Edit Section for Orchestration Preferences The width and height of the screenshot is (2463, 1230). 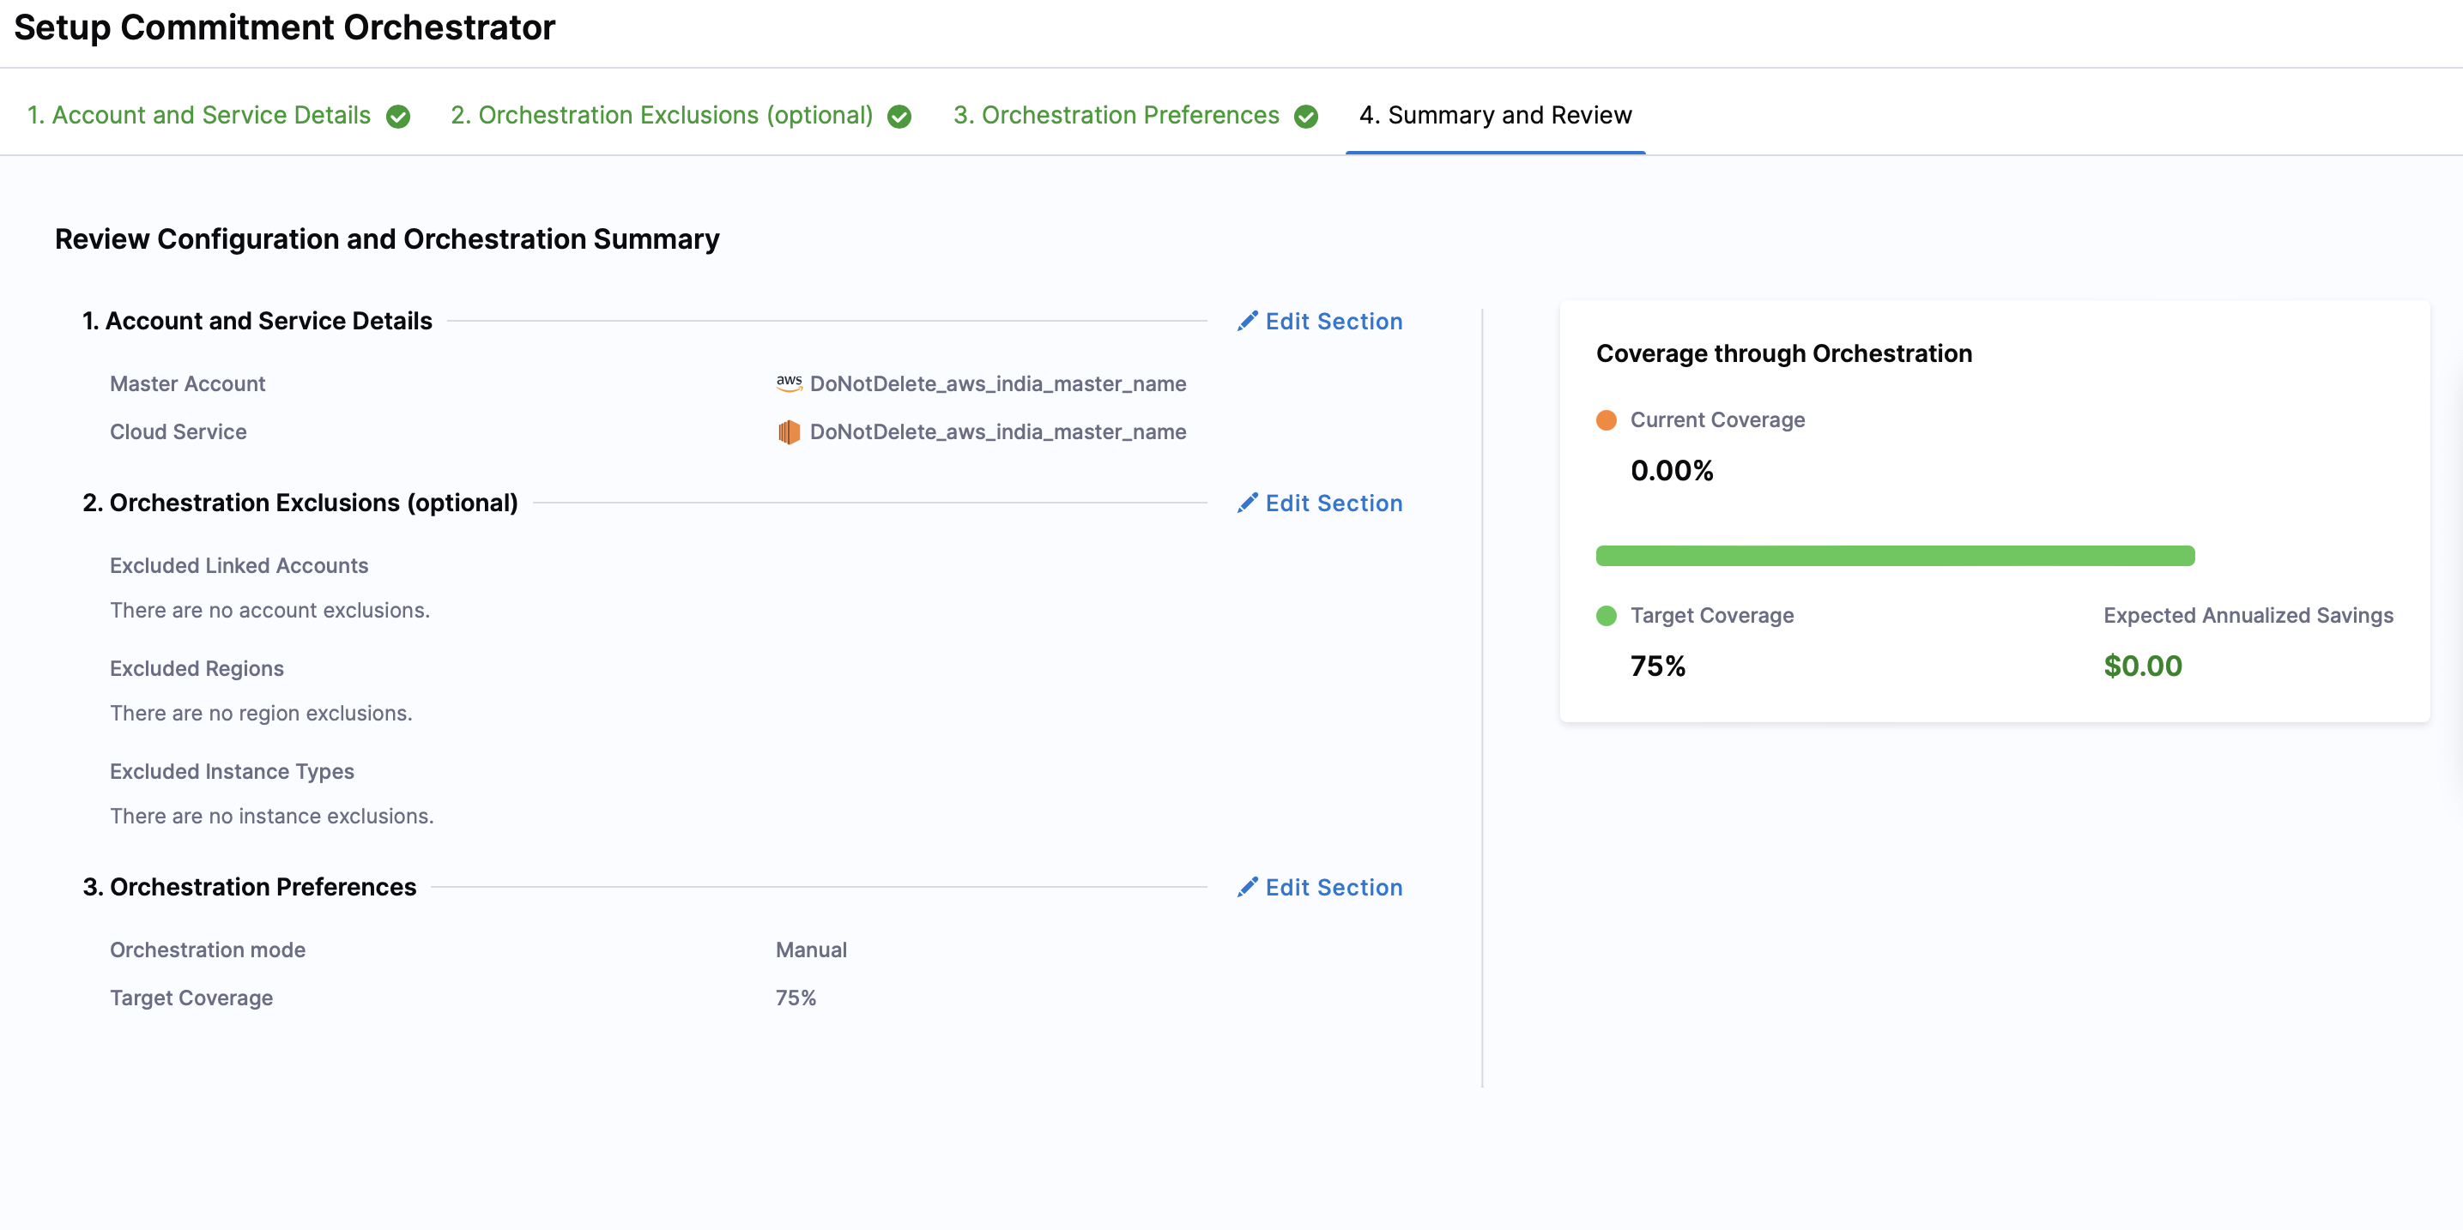click(1334, 887)
